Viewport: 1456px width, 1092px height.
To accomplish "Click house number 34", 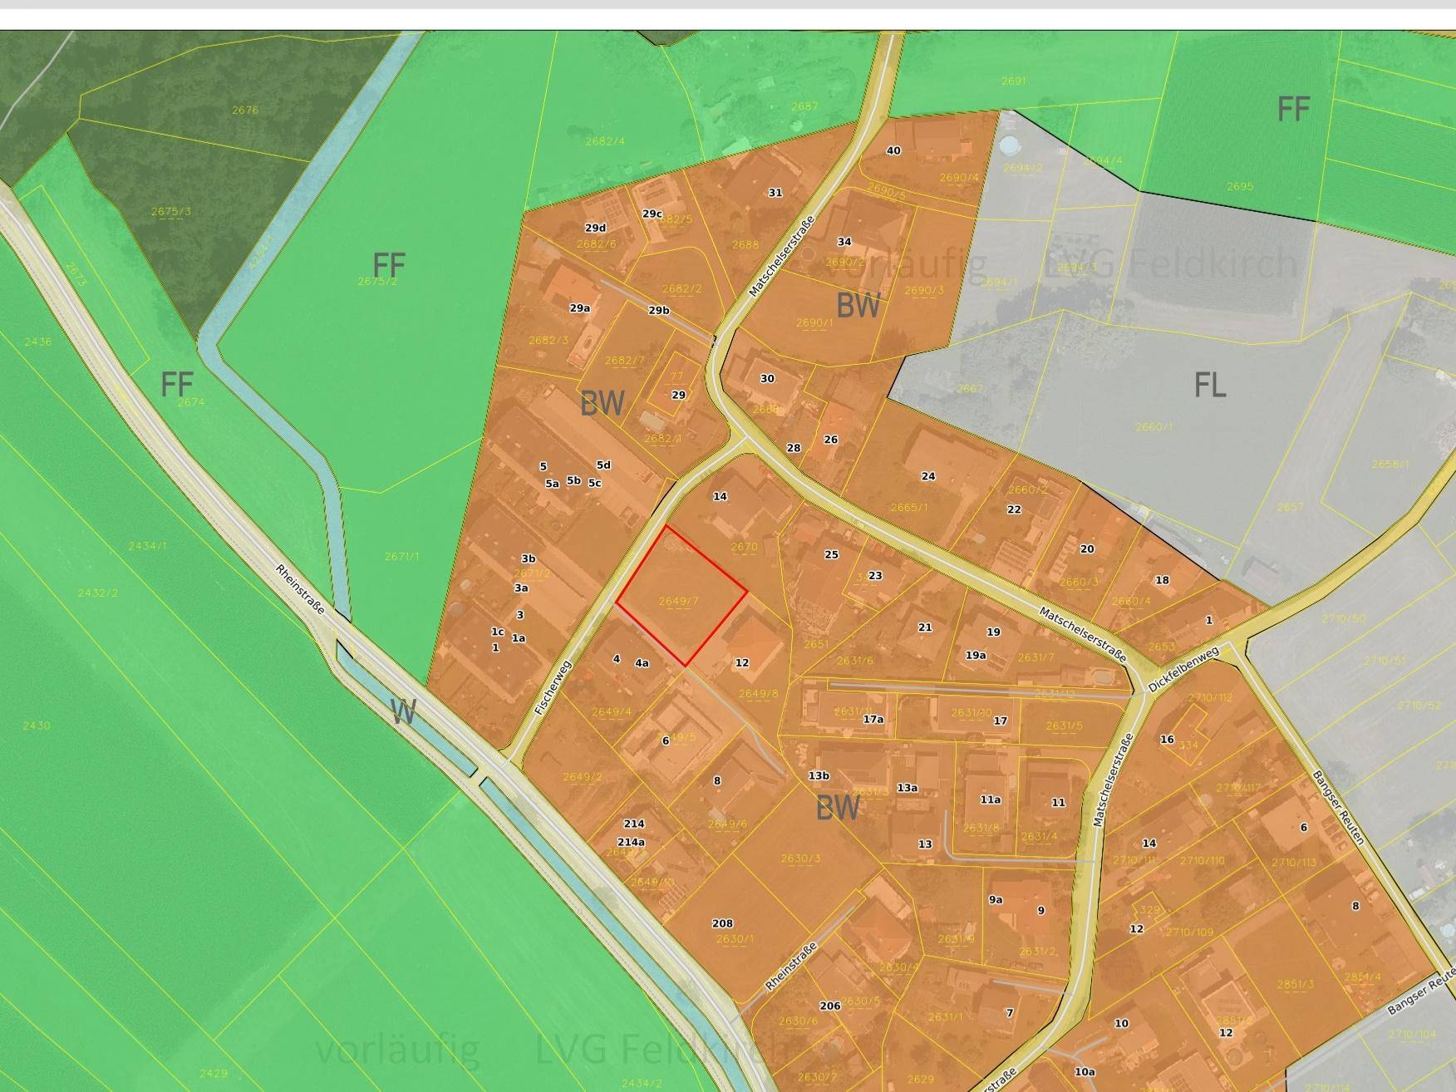I will [844, 243].
